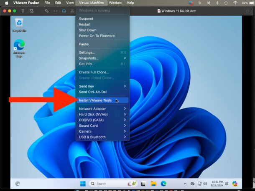Open the Virtual Machine menu

[92, 3]
